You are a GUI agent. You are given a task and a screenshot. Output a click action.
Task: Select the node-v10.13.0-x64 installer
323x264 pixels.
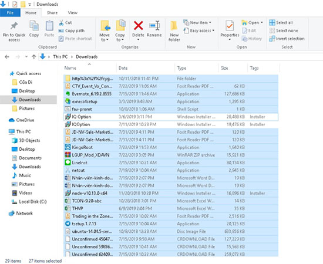click(x=171, y=193)
